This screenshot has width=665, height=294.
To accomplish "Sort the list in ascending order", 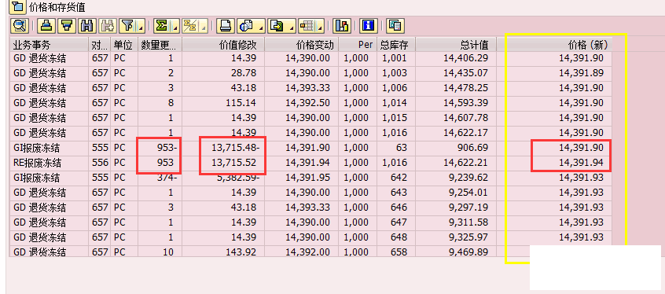I will pyautogui.click(x=46, y=26).
